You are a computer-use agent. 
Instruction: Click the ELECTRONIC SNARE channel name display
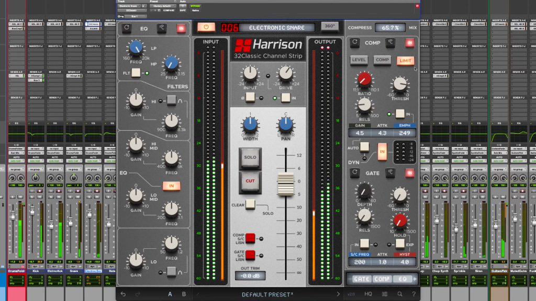pos(276,28)
